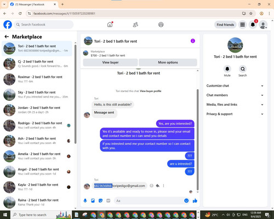Screen dimensions: 274x219
Task: Choose a GIF from the GIF icon
Action: pyautogui.click(x=109, y=201)
